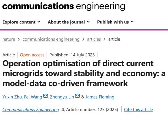Click the italic Communications Engineering journal link
The width and height of the screenshot is (168, 116).
click(x=31, y=109)
